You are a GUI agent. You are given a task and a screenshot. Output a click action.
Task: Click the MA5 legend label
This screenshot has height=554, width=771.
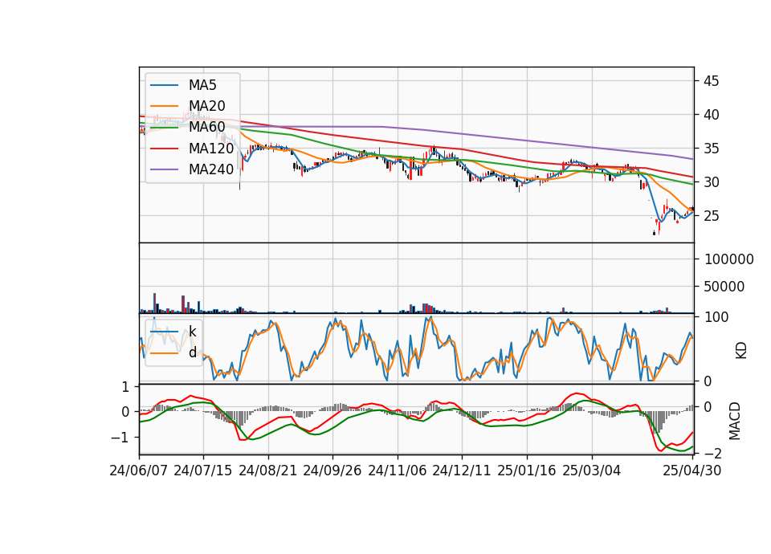202,85
